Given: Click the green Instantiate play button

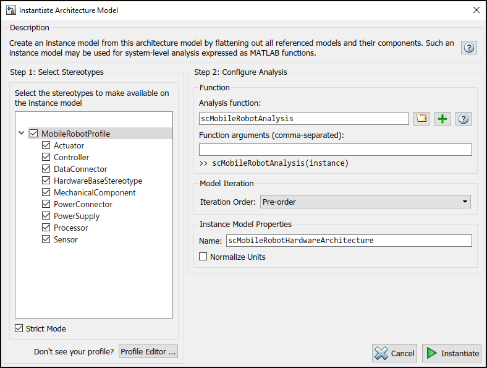Looking at the screenshot, I should coord(452,353).
